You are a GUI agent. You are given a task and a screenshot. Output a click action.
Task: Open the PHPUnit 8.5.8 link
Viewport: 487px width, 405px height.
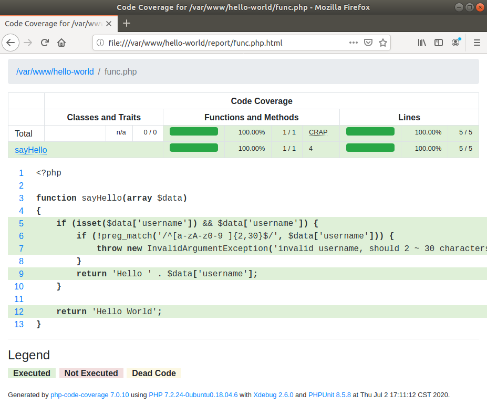pos(329,394)
